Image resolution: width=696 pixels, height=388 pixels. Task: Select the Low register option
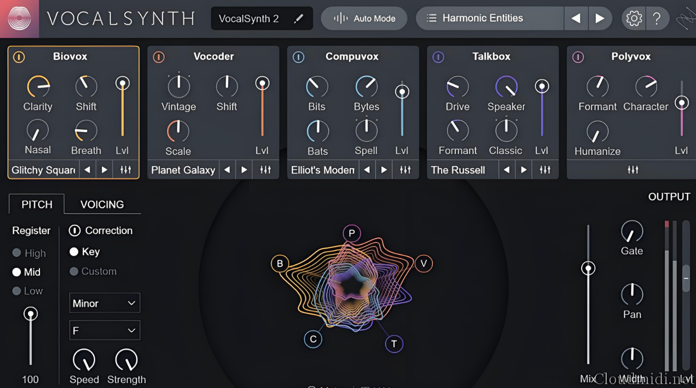coord(28,291)
